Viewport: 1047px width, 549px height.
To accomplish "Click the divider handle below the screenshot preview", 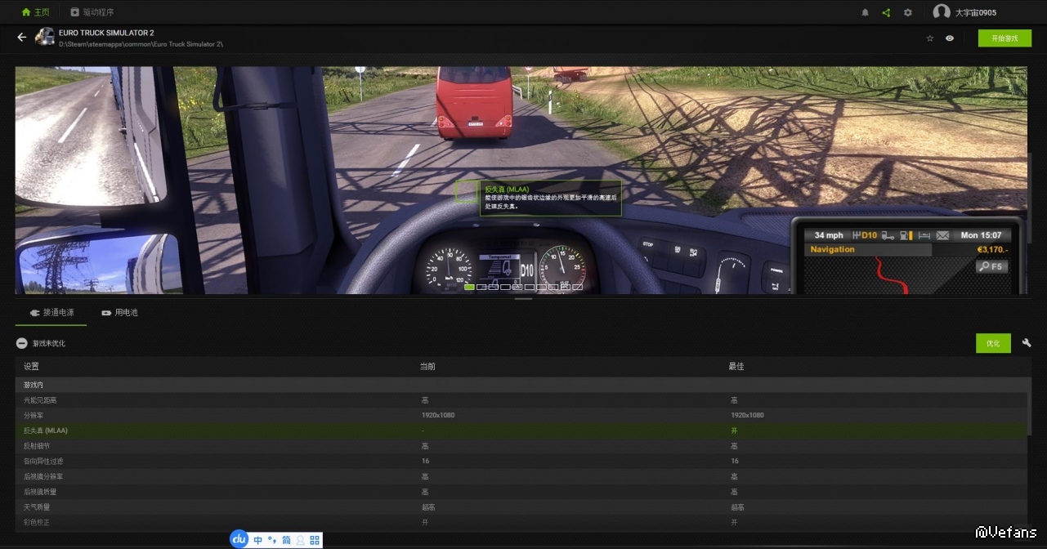I will [x=523, y=299].
